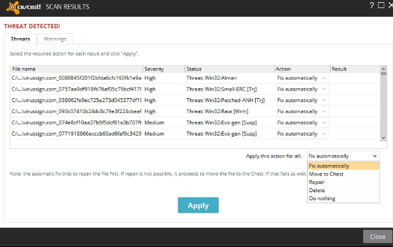Sort by Status column header
The height and width of the screenshot is (247, 393).
coord(230,69)
